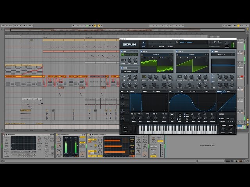Open OSC B wavetable selector

[191, 55]
